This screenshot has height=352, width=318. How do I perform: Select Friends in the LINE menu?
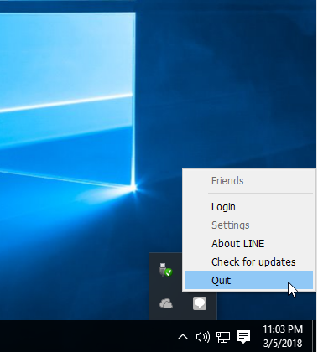click(x=248, y=181)
